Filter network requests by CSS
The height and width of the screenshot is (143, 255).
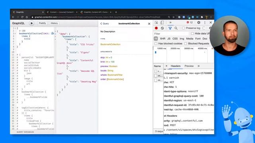pos(175,39)
